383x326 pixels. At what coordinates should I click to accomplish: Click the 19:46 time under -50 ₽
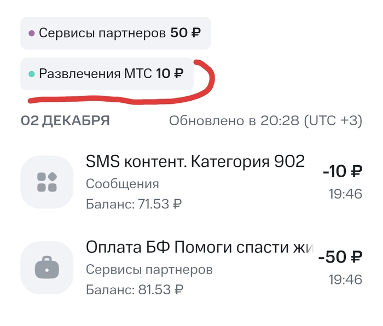pos(345,280)
